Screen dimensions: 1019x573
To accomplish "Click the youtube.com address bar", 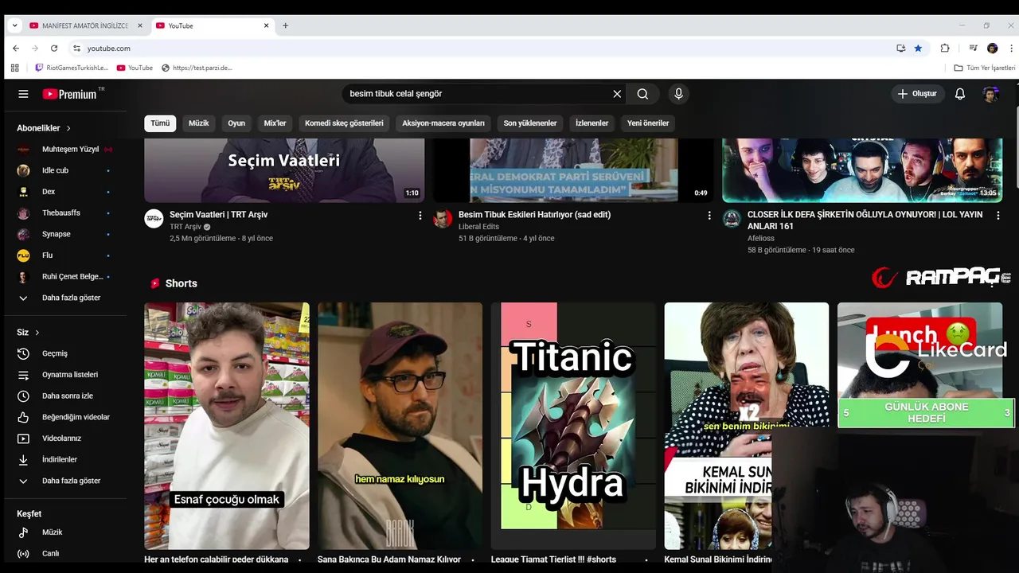I will tap(478, 49).
